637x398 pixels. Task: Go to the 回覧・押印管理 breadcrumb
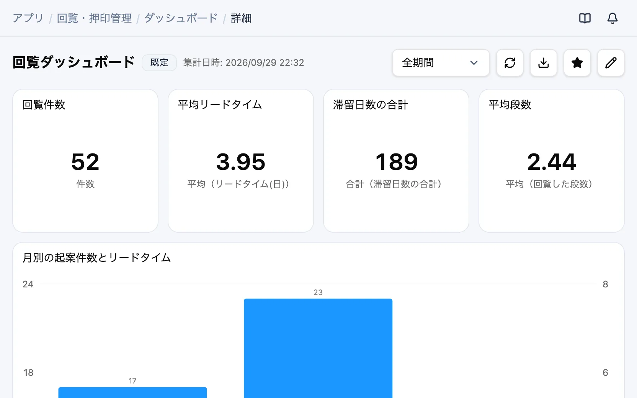[94, 18]
